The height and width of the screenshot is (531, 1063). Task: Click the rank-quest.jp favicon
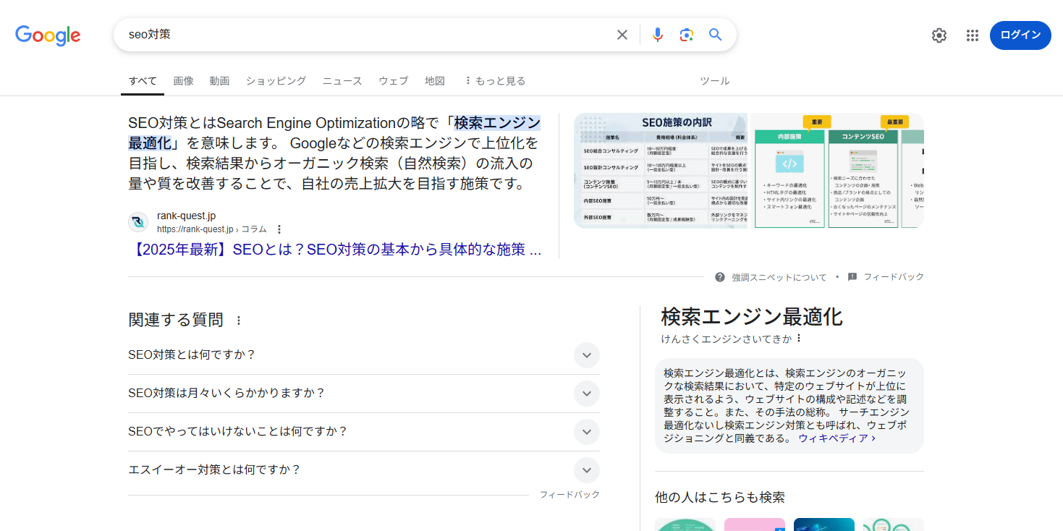pyautogui.click(x=138, y=222)
